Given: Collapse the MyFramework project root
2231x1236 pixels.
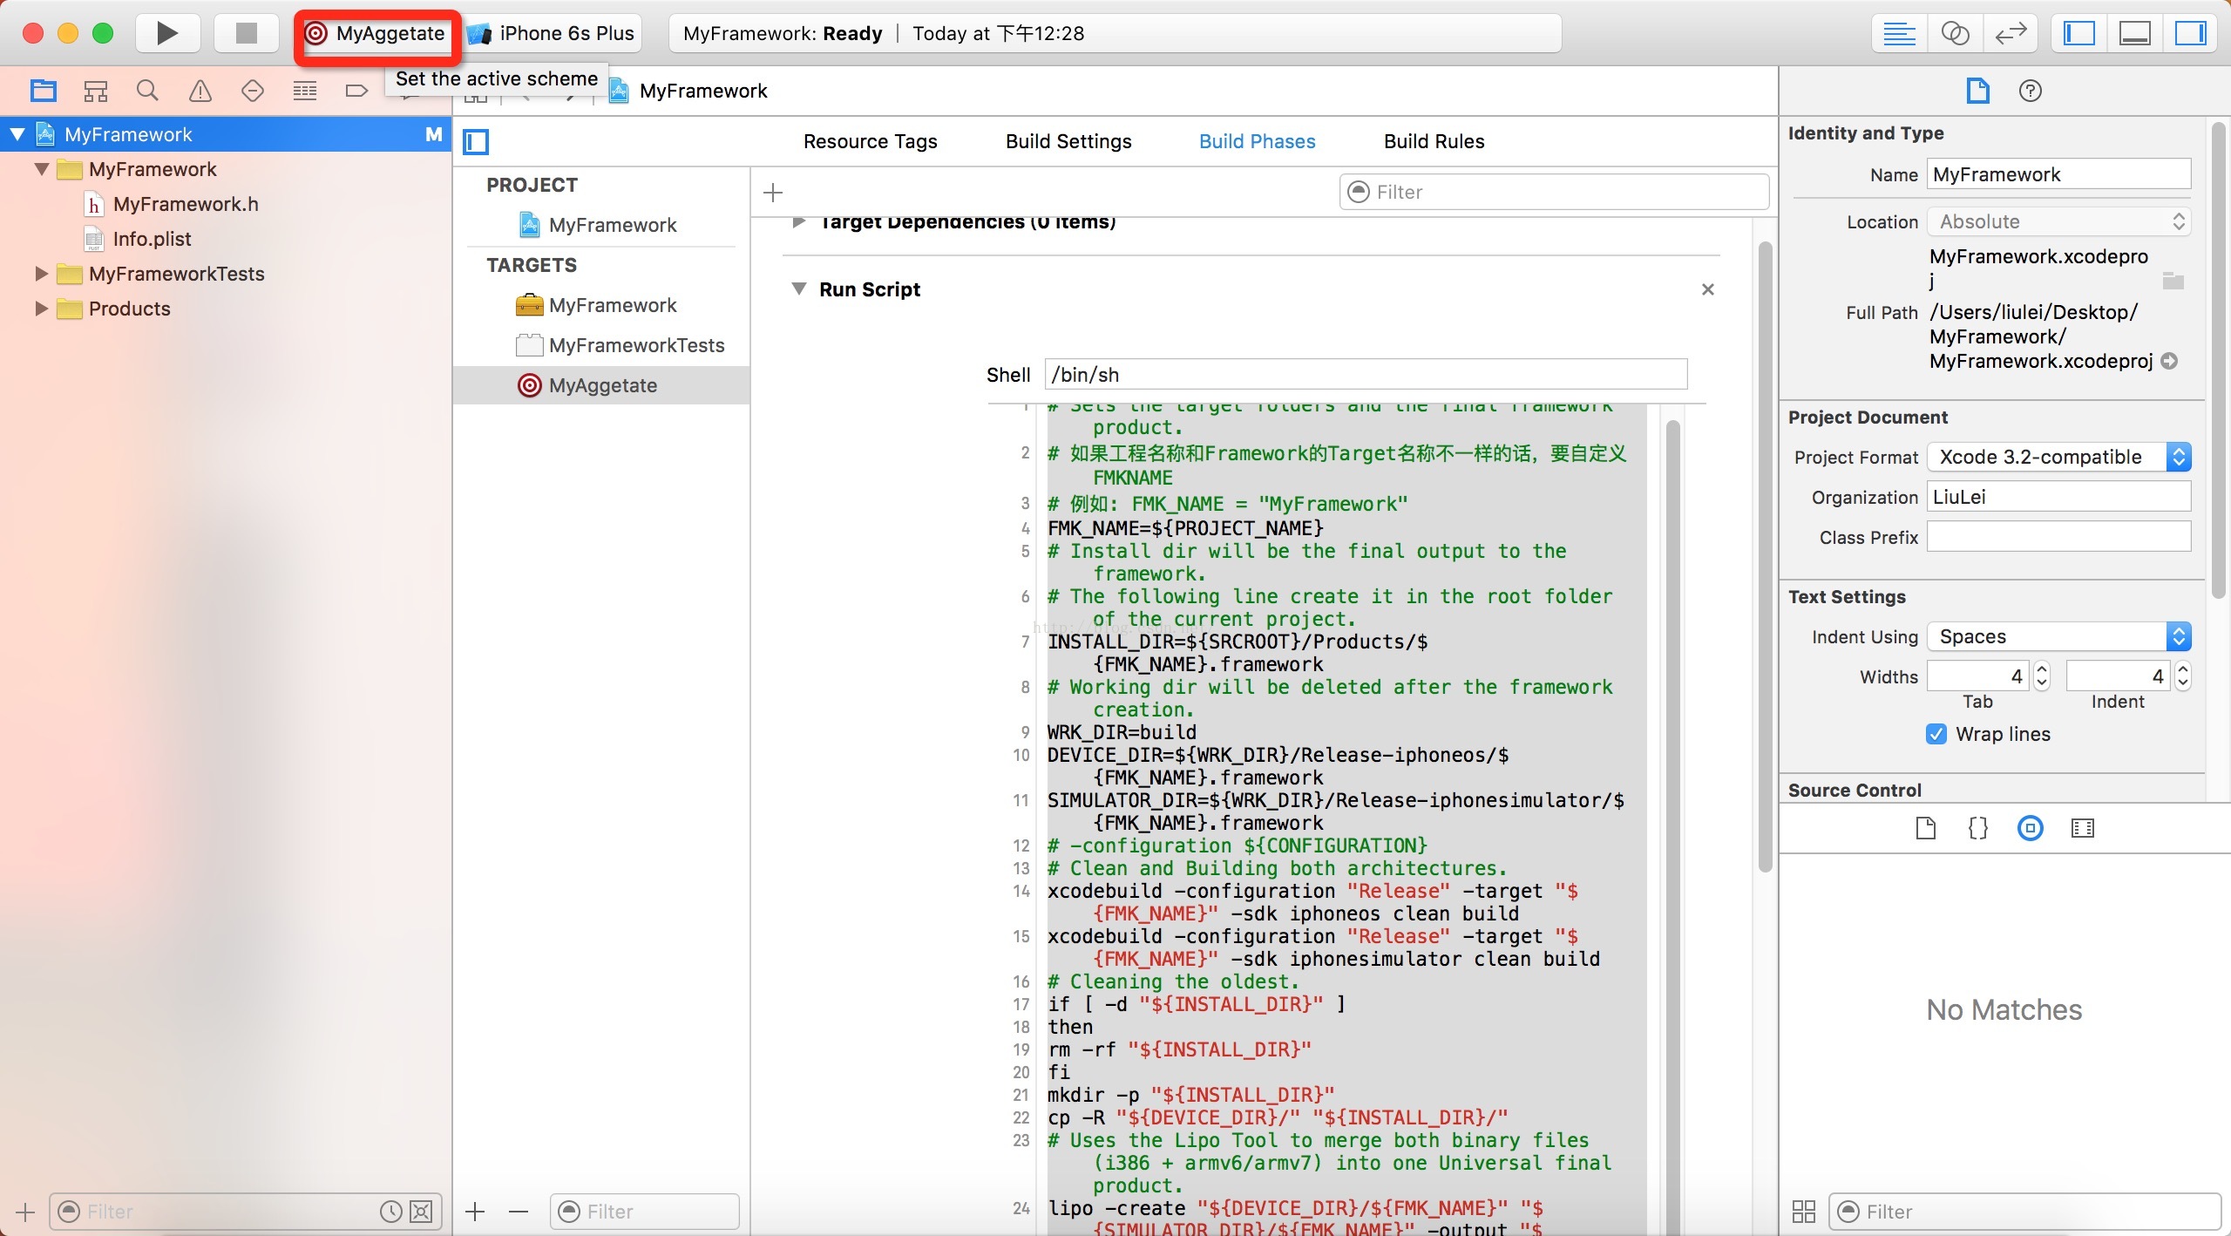Looking at the screenshot, I should coord(17,134).
